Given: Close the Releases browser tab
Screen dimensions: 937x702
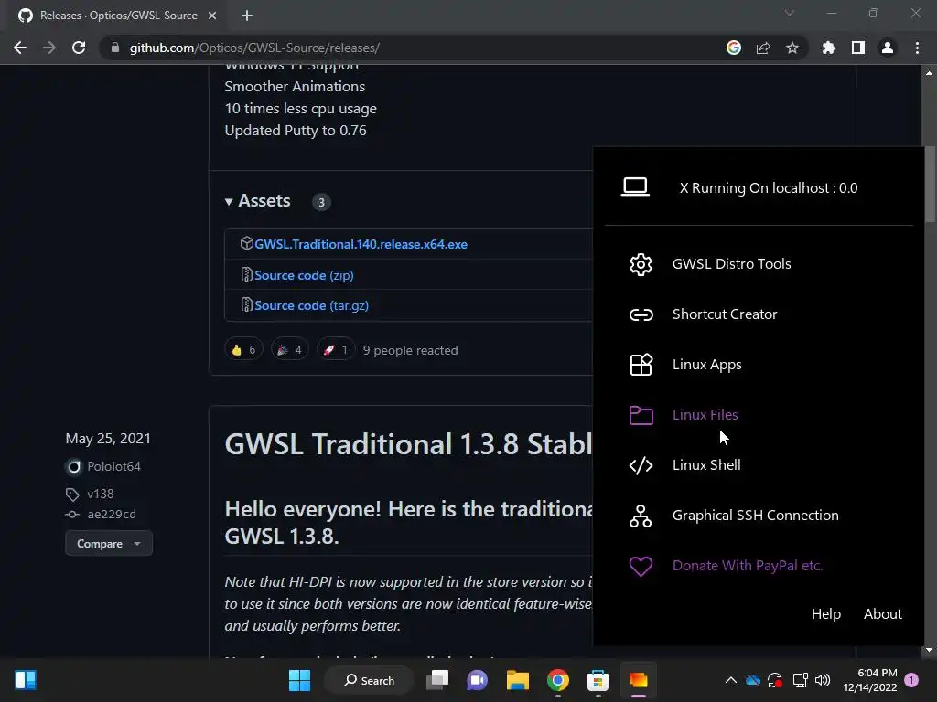Looking at the screenshot, I should click(x=212, y=16).
